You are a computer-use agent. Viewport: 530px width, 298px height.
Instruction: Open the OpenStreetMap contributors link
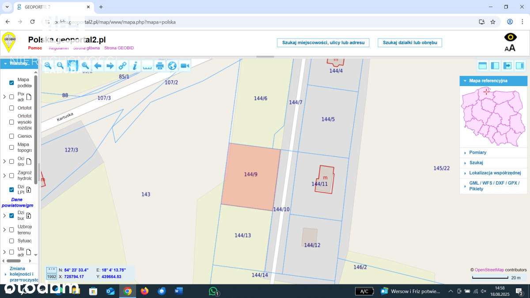(489, 270)
